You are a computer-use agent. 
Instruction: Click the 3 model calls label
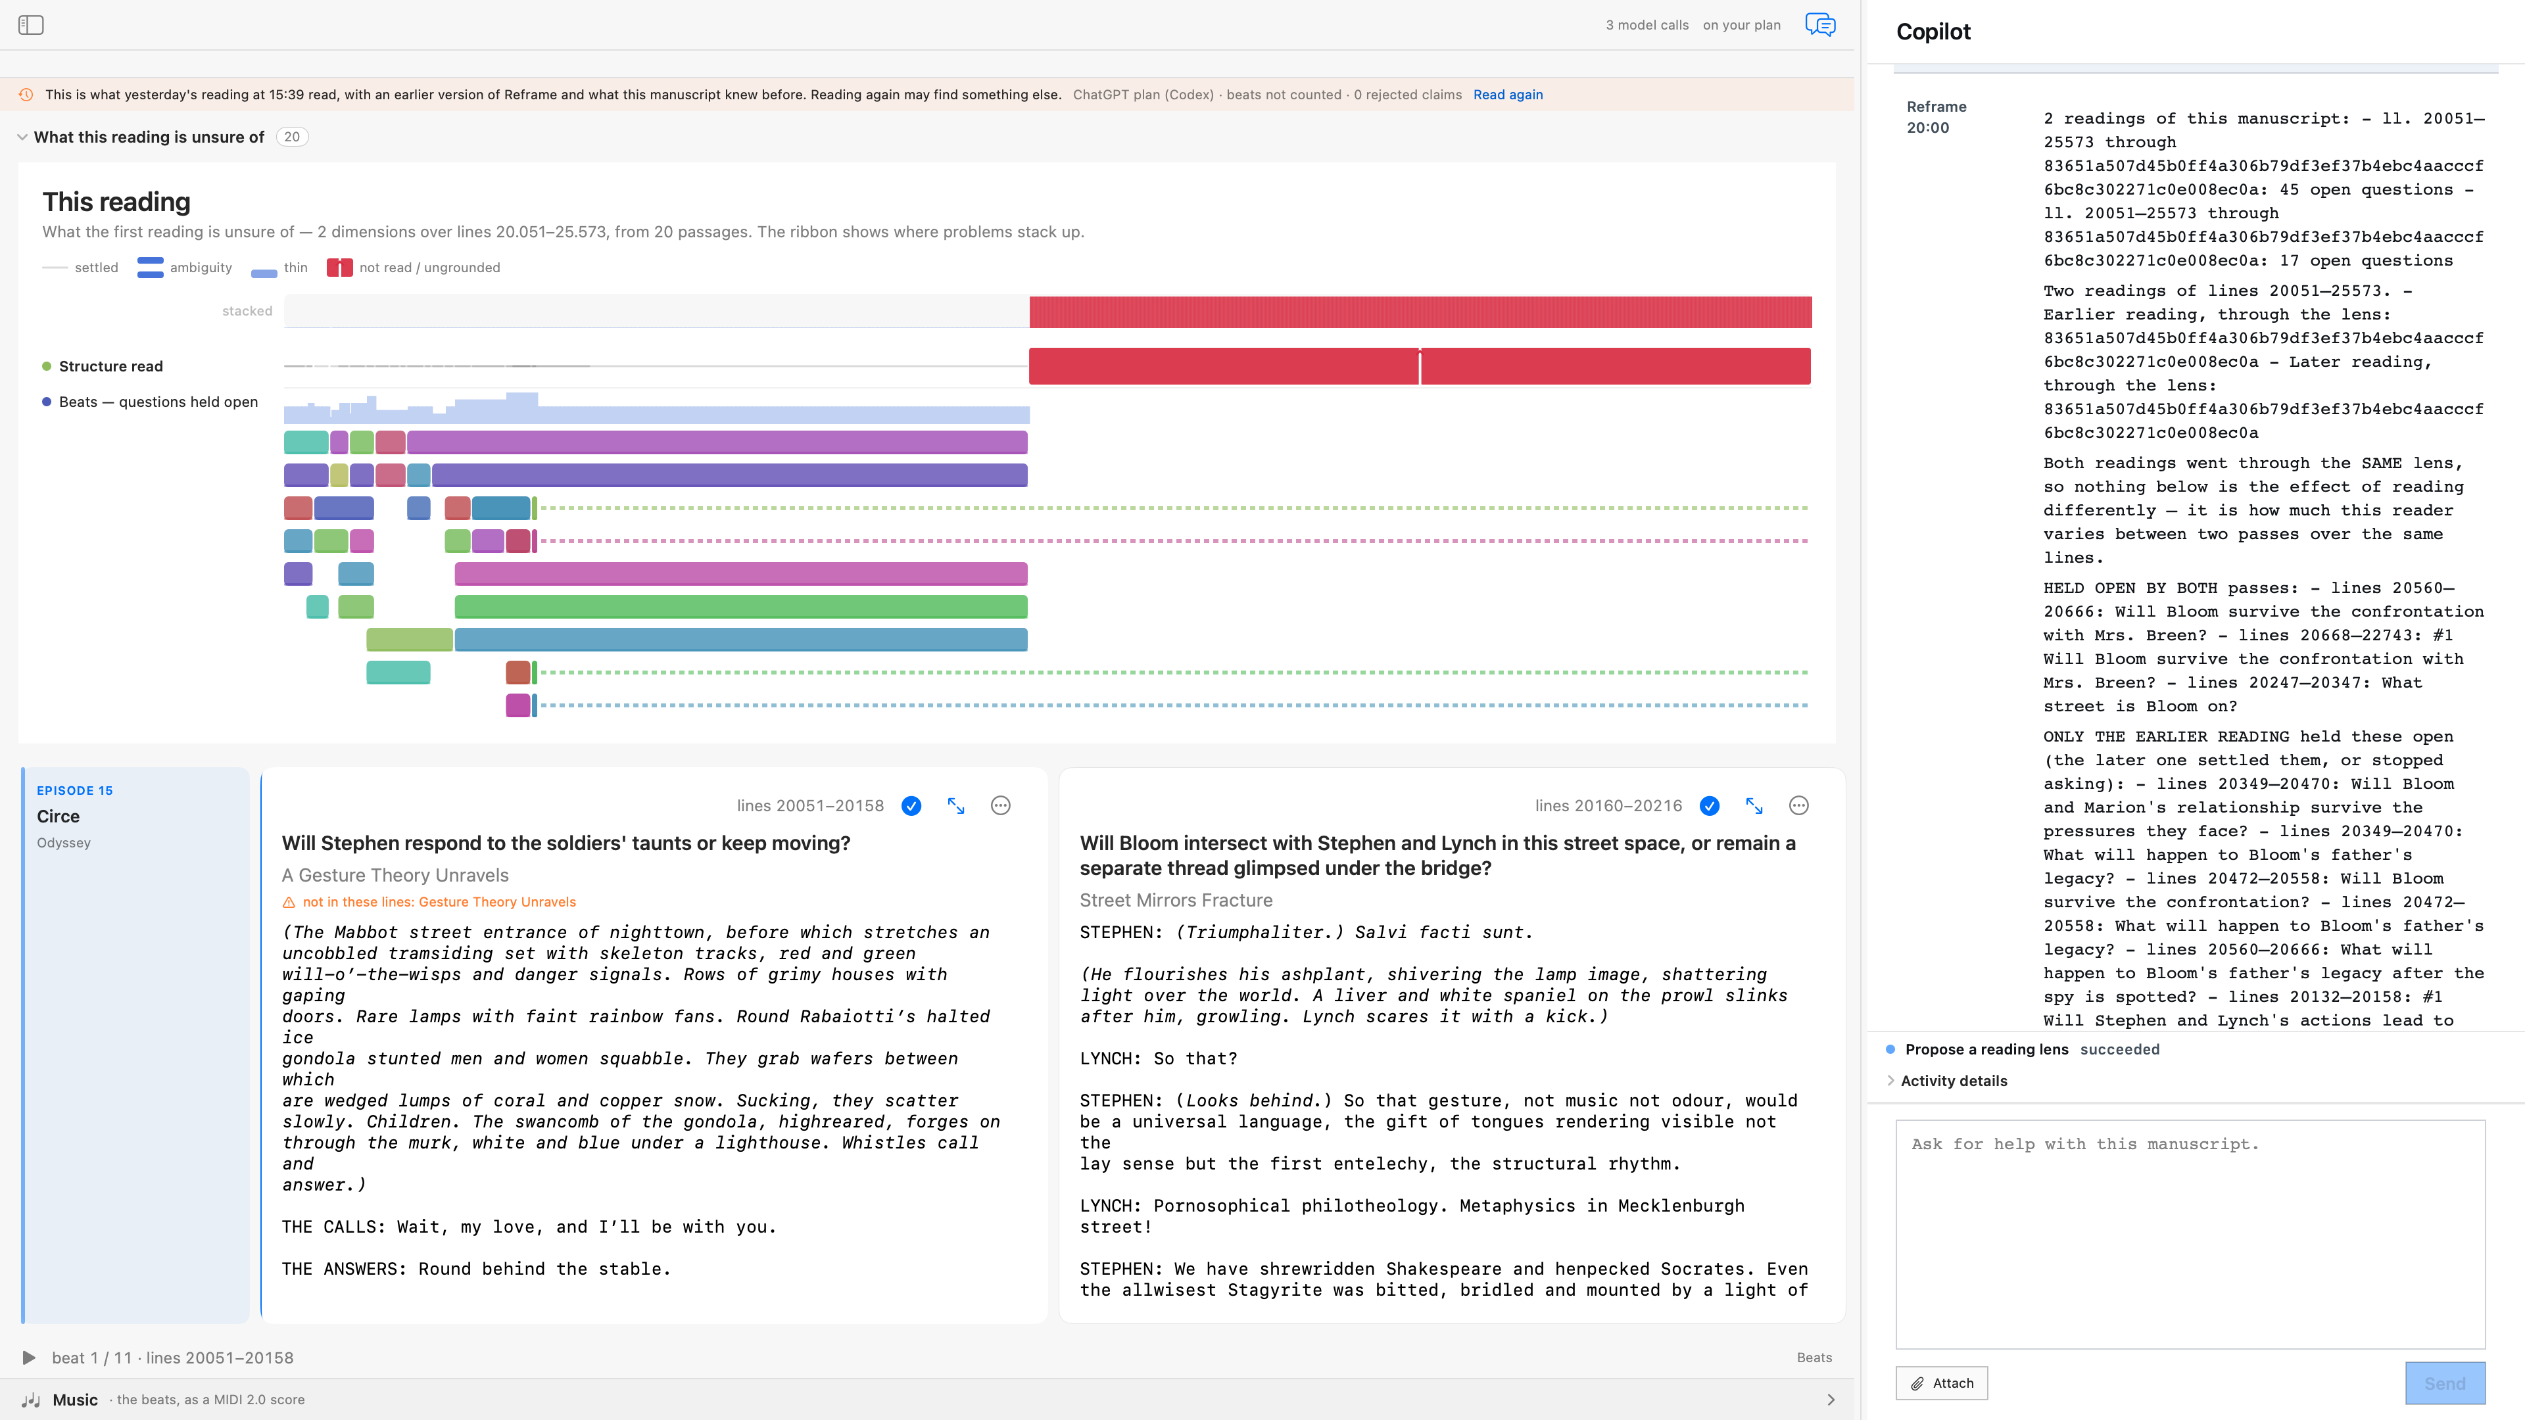tap(1647, 26)
